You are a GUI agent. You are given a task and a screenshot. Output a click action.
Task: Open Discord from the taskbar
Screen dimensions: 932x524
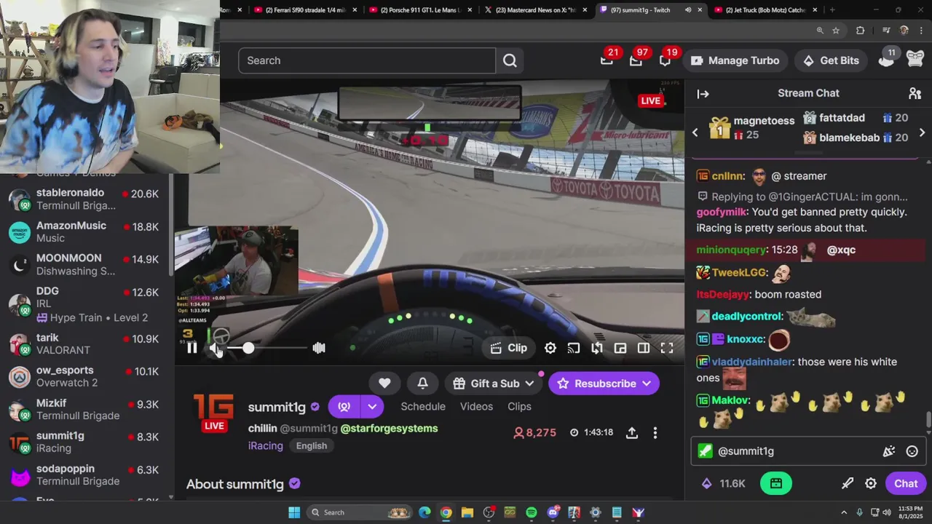[x=553, y=512]
